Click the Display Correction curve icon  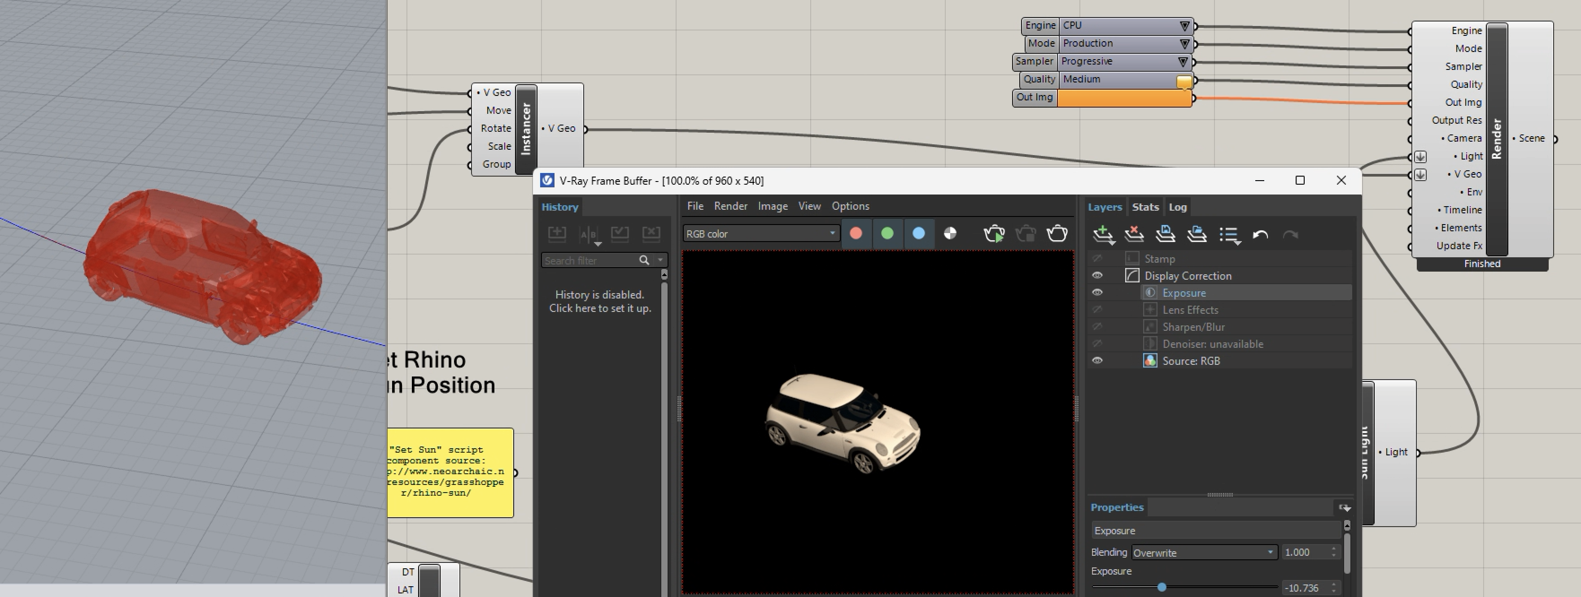pos(1132,276)
